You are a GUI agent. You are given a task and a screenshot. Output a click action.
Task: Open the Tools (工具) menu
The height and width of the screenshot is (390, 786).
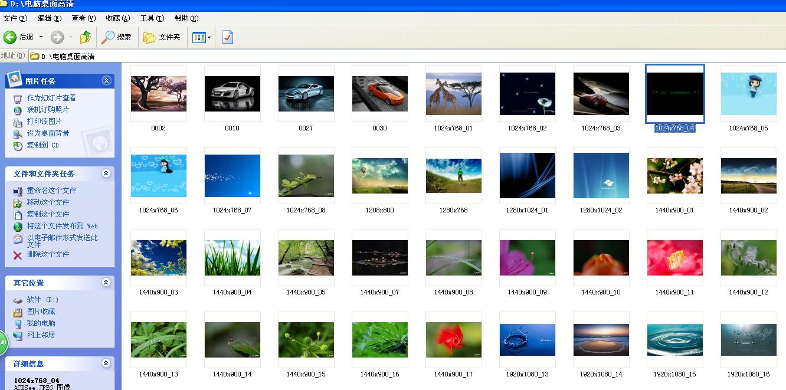[152, 18]
